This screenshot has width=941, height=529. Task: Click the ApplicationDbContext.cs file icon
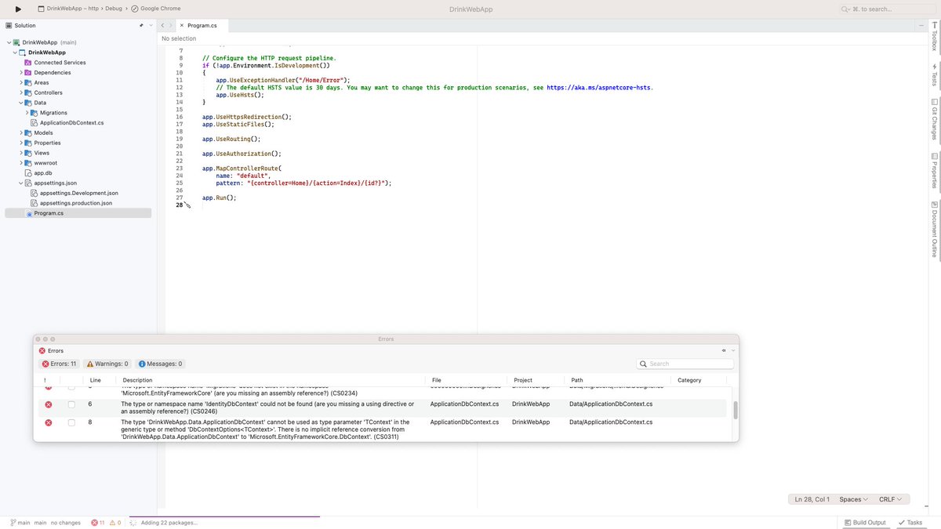tap(35, 122)
